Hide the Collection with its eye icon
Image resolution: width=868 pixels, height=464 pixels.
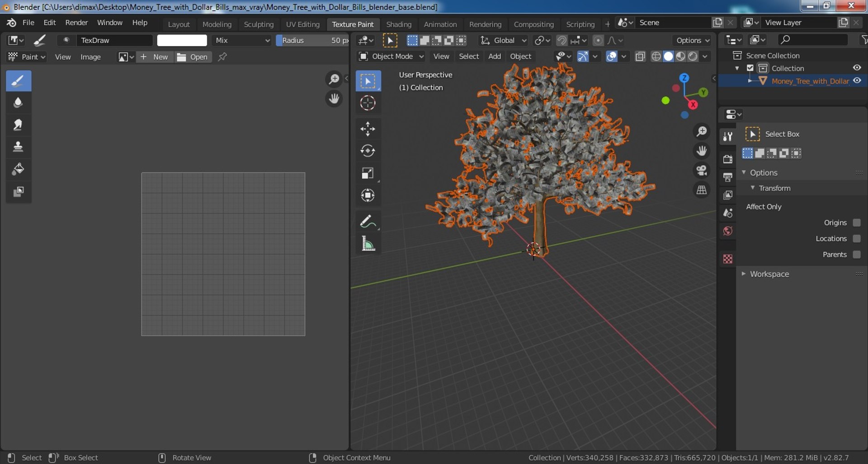[857, 68]
